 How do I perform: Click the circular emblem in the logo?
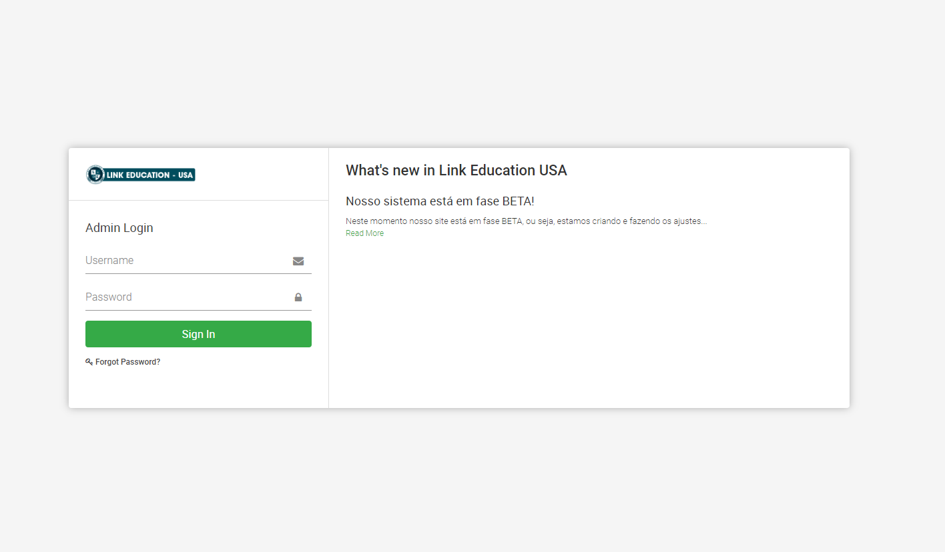(x=95, y=175)
